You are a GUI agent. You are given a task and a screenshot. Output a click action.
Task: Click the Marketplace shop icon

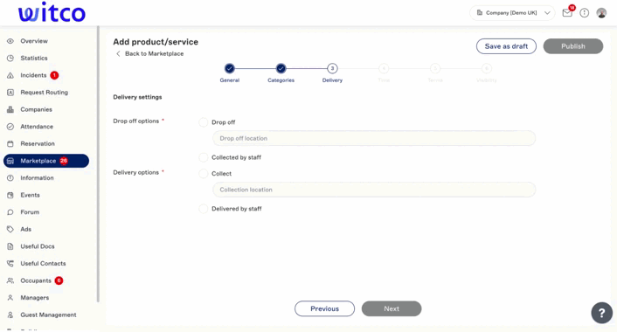click(x=10, y=161)
